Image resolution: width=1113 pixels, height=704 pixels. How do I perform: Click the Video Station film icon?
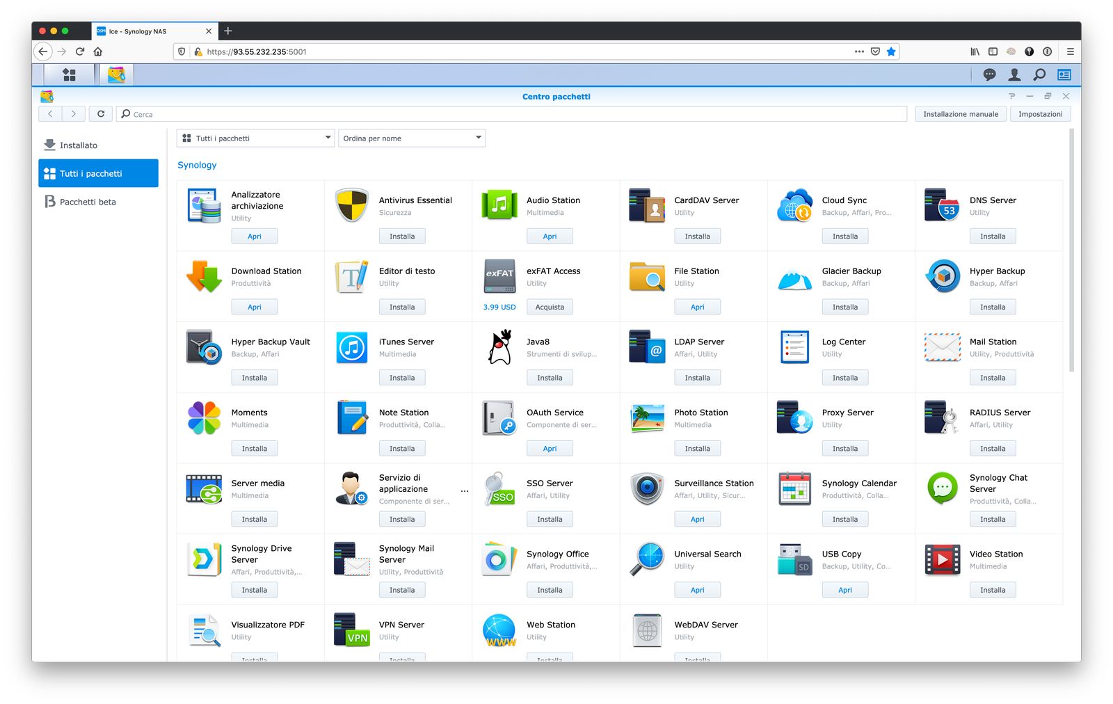(x=943, y=559)
